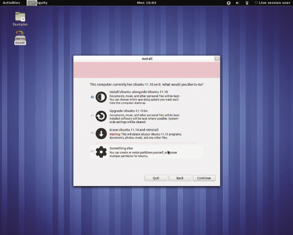The width and height of the screenshot is (293, 235).
Task: Click the Install desktop launcher icon
Action: 20,37
